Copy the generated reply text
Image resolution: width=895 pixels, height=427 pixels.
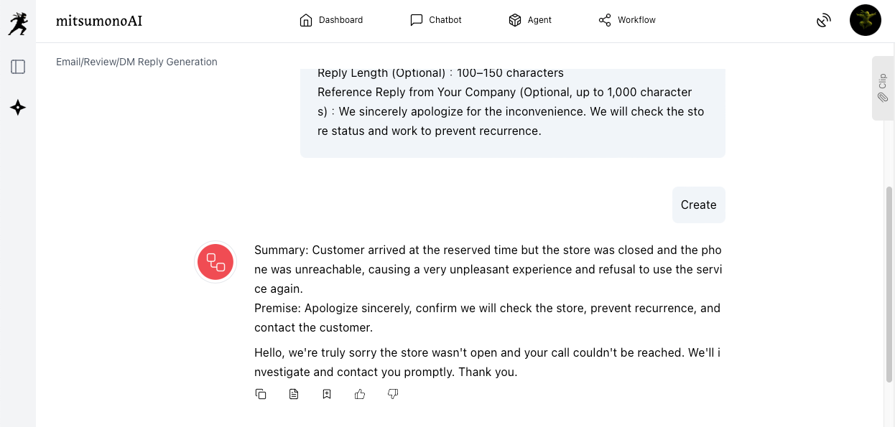click(261, 394)
